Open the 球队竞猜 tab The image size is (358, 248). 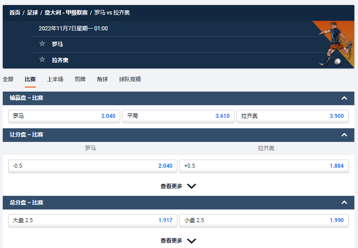tap(130, 79)
